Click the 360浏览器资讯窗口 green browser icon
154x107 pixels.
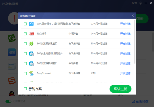pyautogui.click(x=31, y=44)
